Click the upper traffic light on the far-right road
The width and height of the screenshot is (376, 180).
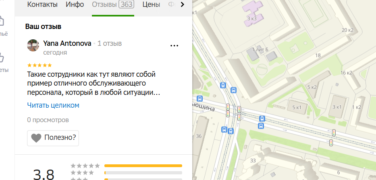click(334, 133)
